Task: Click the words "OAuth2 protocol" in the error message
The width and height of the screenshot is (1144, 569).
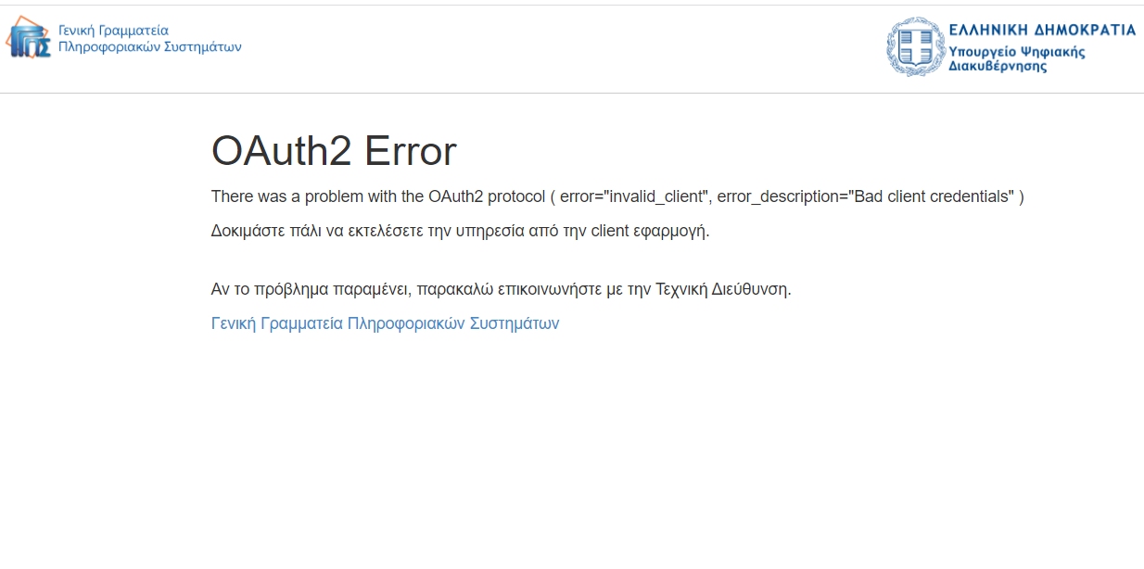Action: [487, 196]
